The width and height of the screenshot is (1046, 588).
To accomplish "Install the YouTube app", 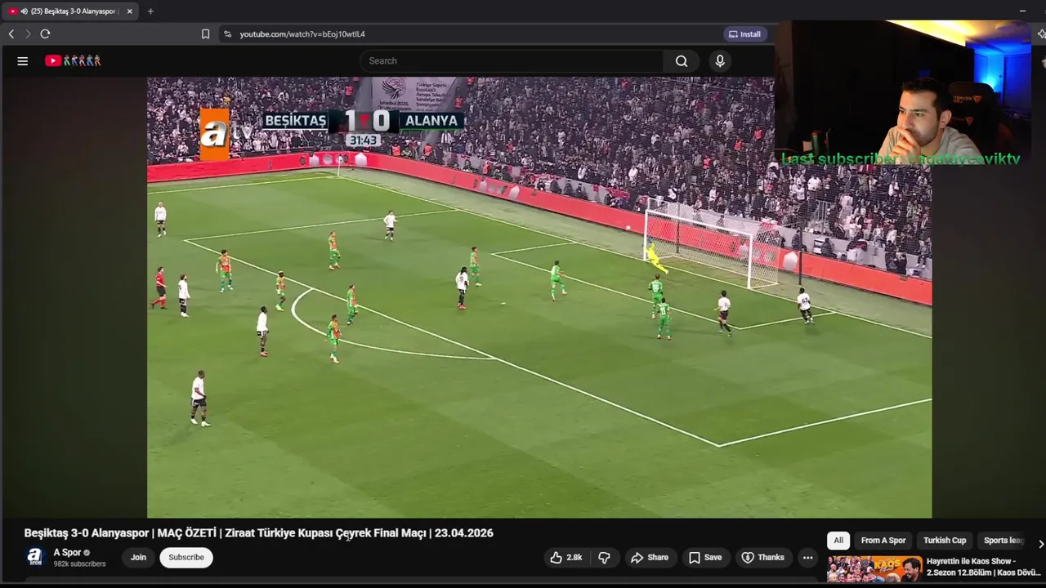I will (x=745, y=34).
